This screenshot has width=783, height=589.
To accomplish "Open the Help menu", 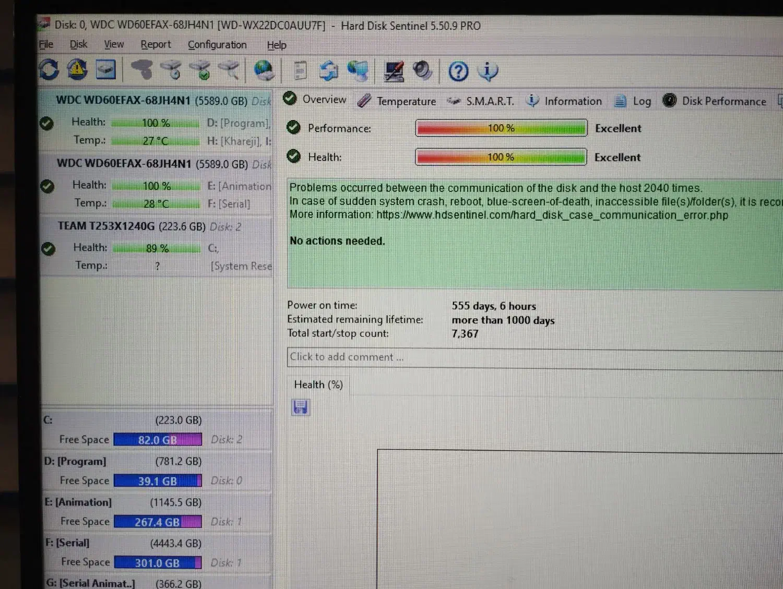I will point(277,45).
